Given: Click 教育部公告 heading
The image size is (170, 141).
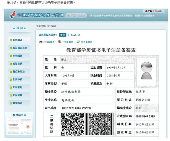Looking at the screenshot, I should click(19, 115).
